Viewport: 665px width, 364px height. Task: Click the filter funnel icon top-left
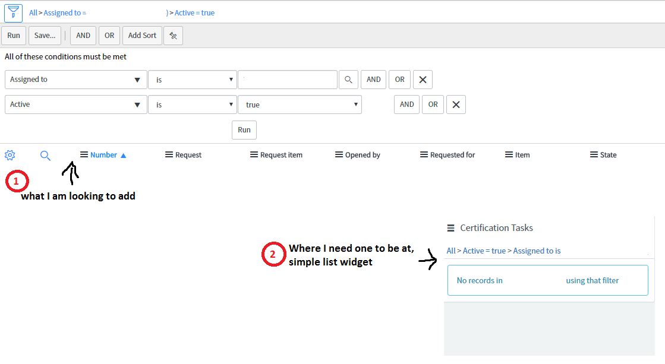12,12
